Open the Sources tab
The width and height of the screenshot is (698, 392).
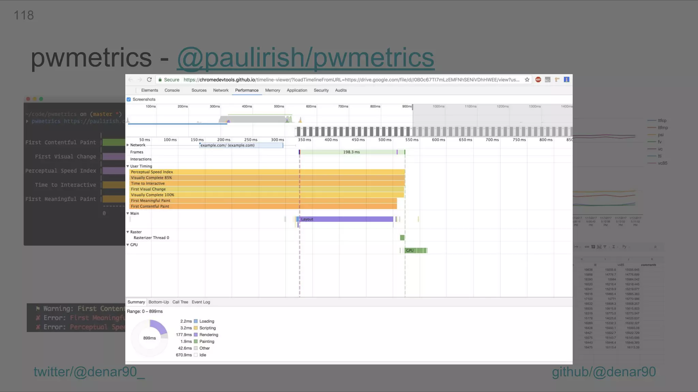pos(199,91)
